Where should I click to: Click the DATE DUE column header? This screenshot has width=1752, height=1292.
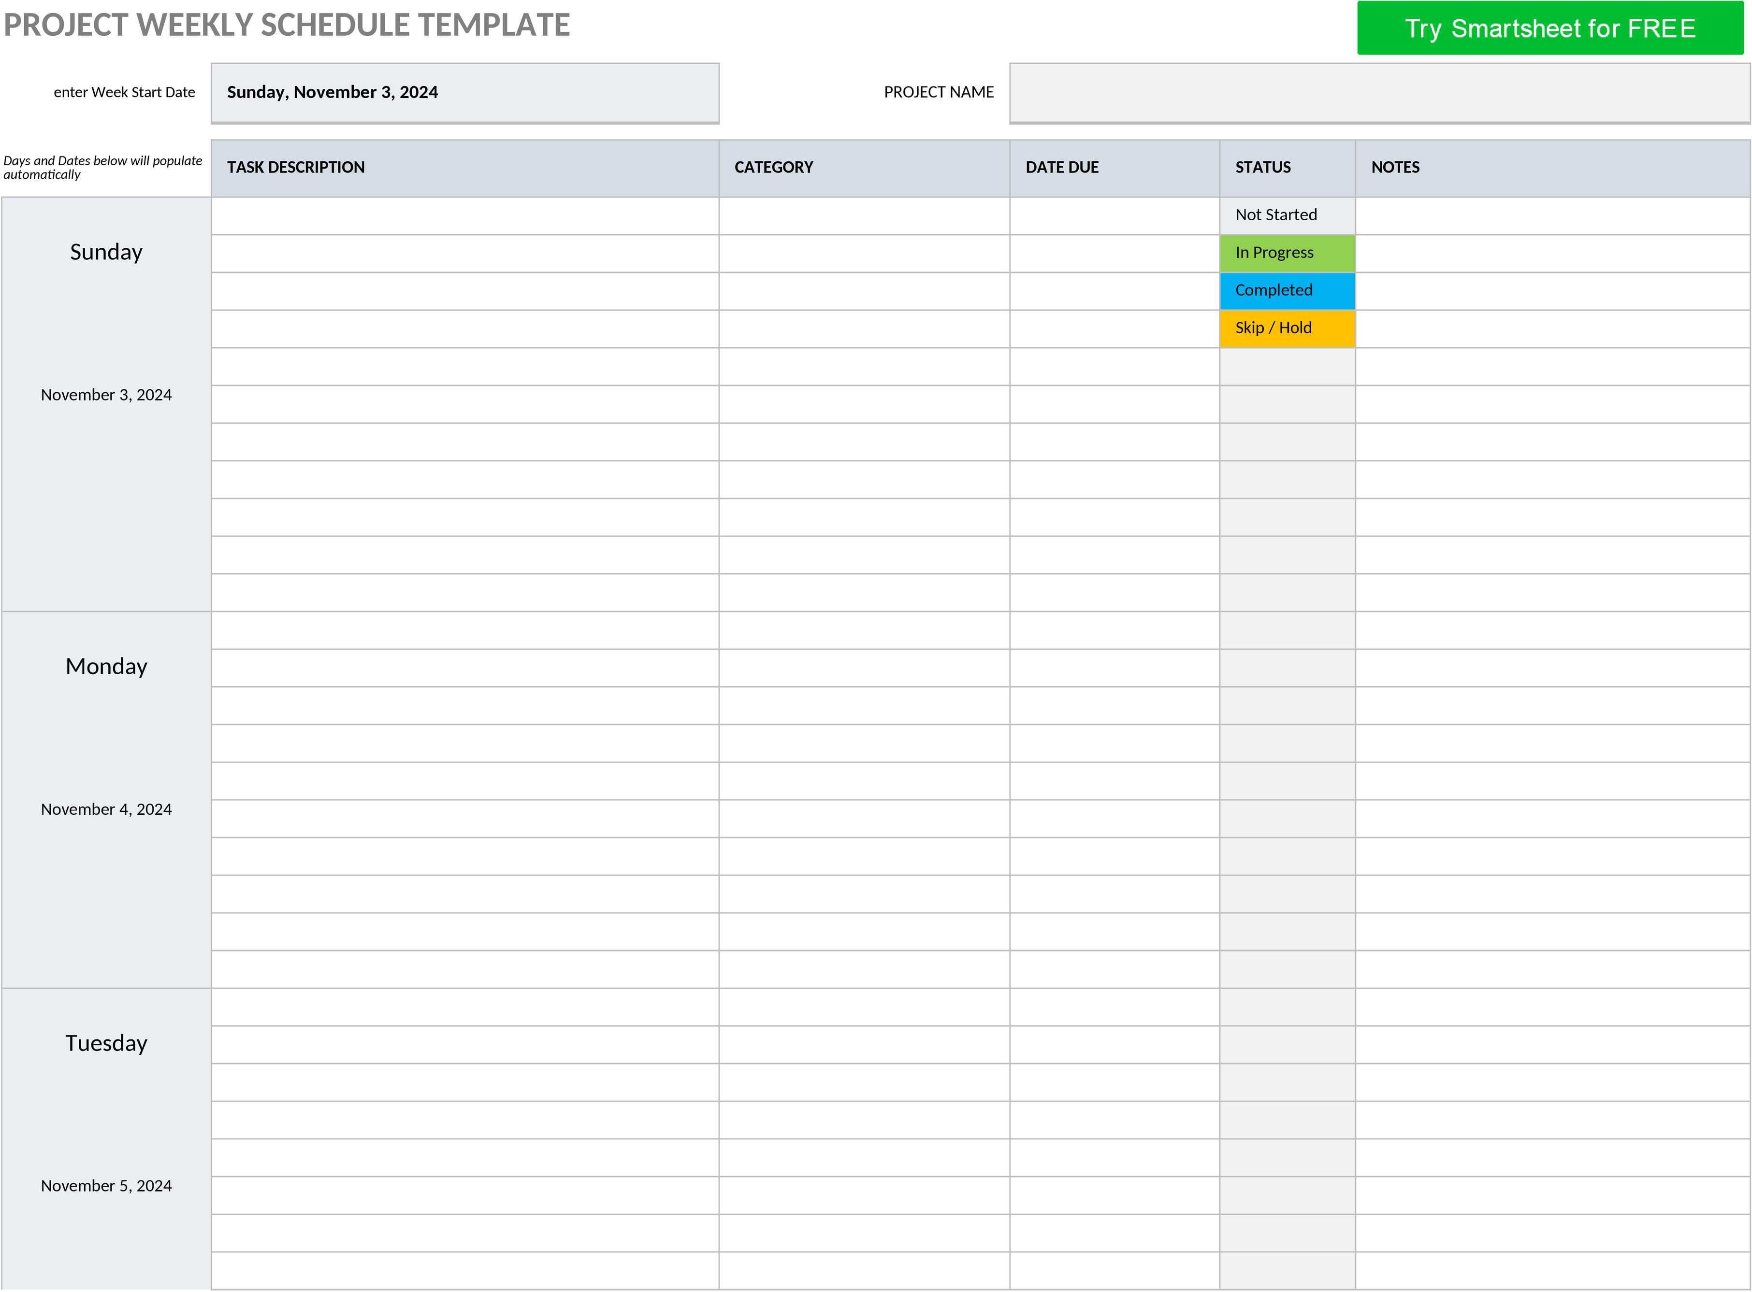point(1114,168)
